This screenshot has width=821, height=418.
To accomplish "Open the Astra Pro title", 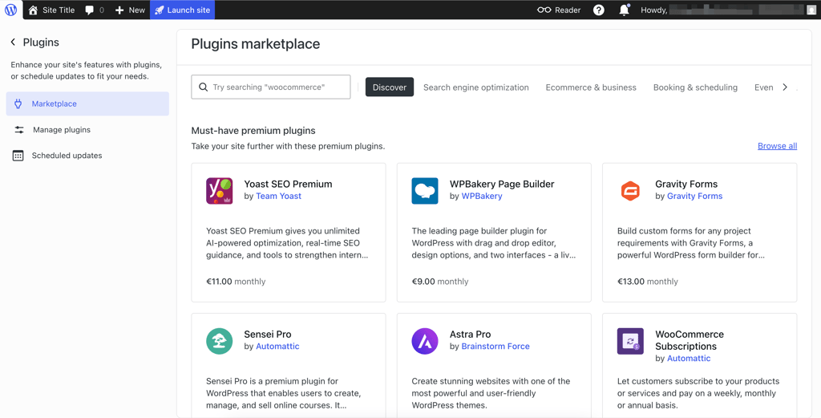I will [x=470, y=335].
